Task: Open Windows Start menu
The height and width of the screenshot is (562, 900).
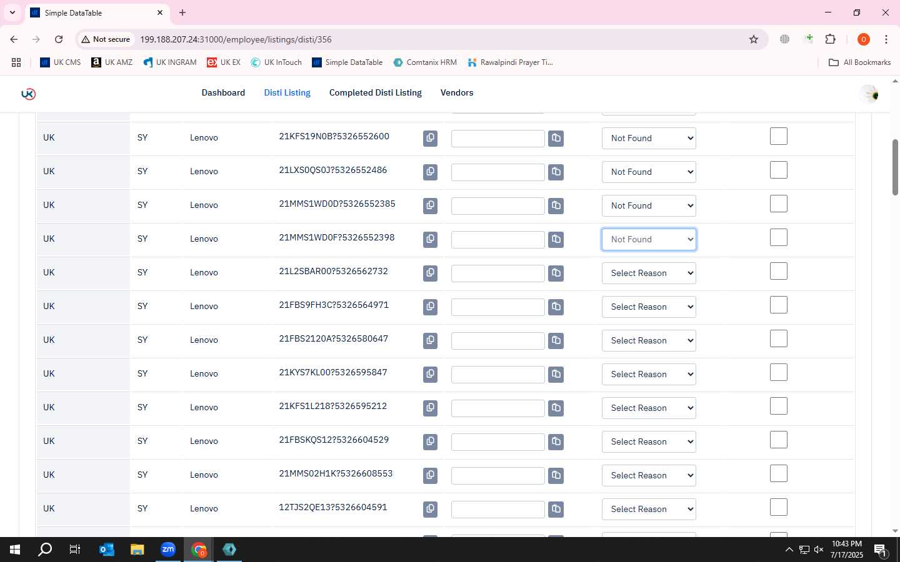Action: point(15,550)
